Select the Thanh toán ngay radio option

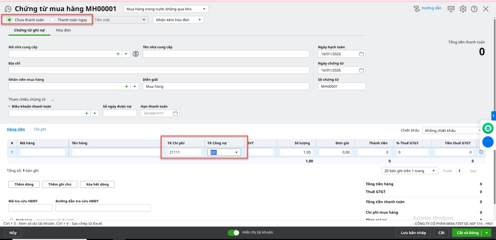[x=52, y=20]
